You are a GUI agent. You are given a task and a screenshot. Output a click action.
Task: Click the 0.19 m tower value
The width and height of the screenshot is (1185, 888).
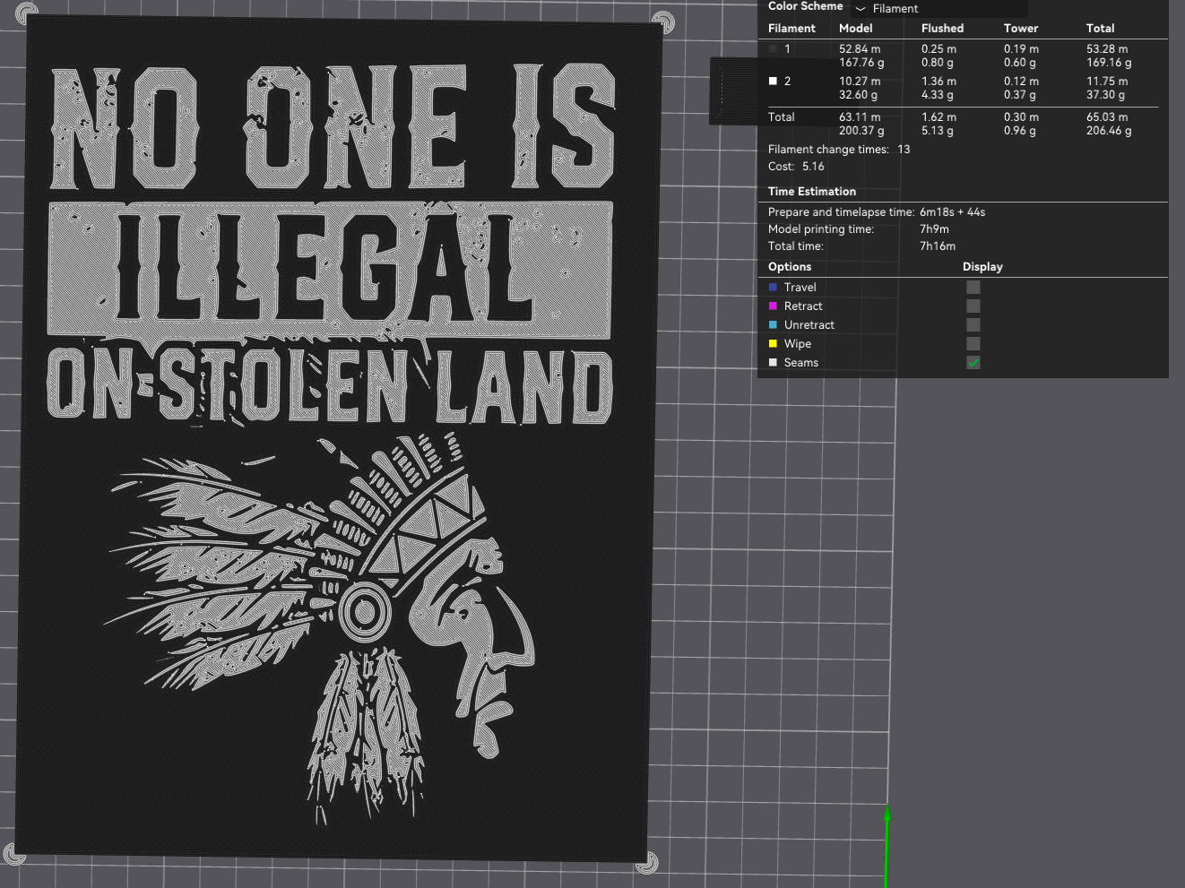coord(1021,49)
